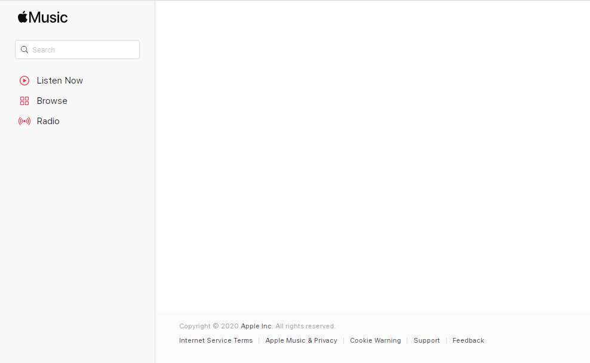
Task: Open Internet Service Terms link
Action: 216,340
